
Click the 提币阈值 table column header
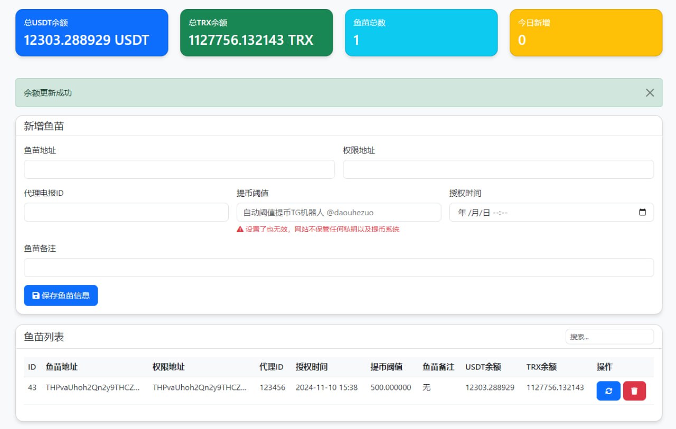387,367
